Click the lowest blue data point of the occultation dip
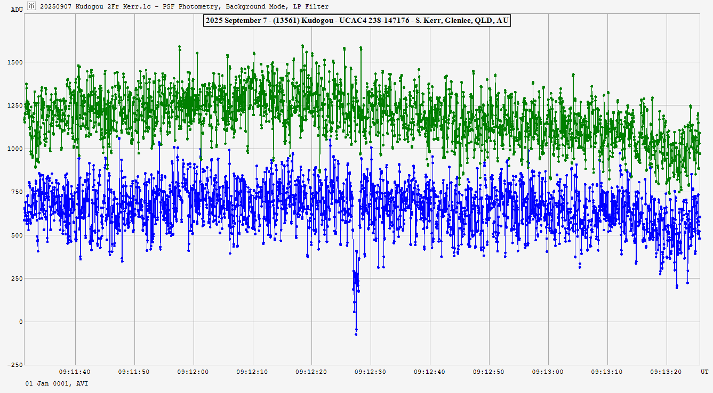 coord(356,334)
